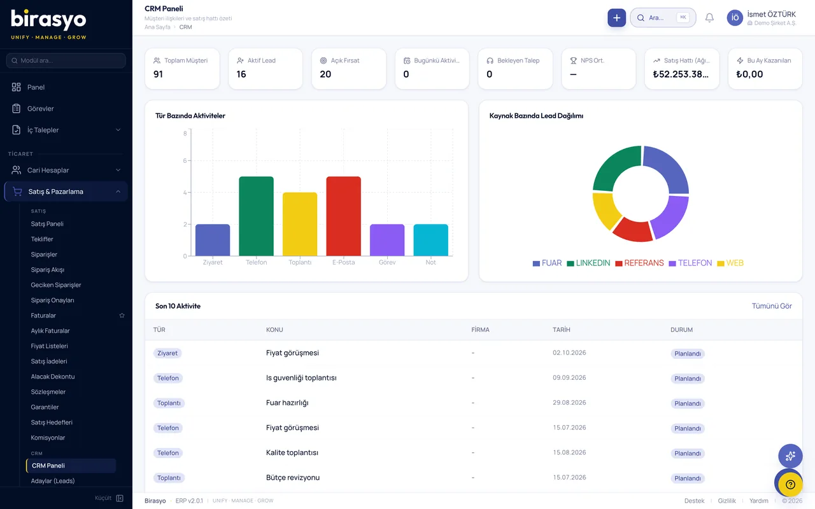The width and height of the screenshot is (815, 509).
Task: Click the Cari Hesaplar people icon
Action: coord(17,170)
